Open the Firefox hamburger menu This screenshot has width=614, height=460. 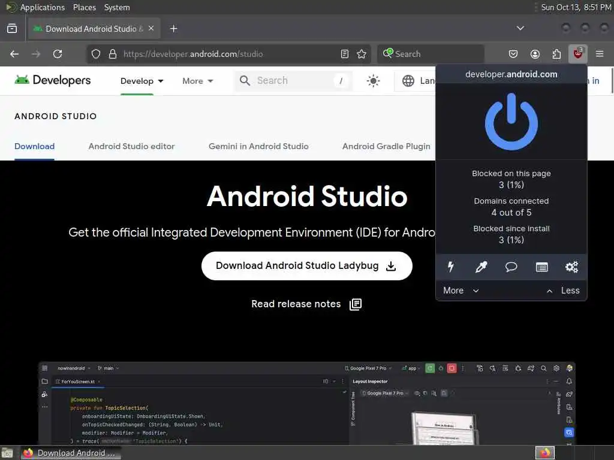[600, 53]
